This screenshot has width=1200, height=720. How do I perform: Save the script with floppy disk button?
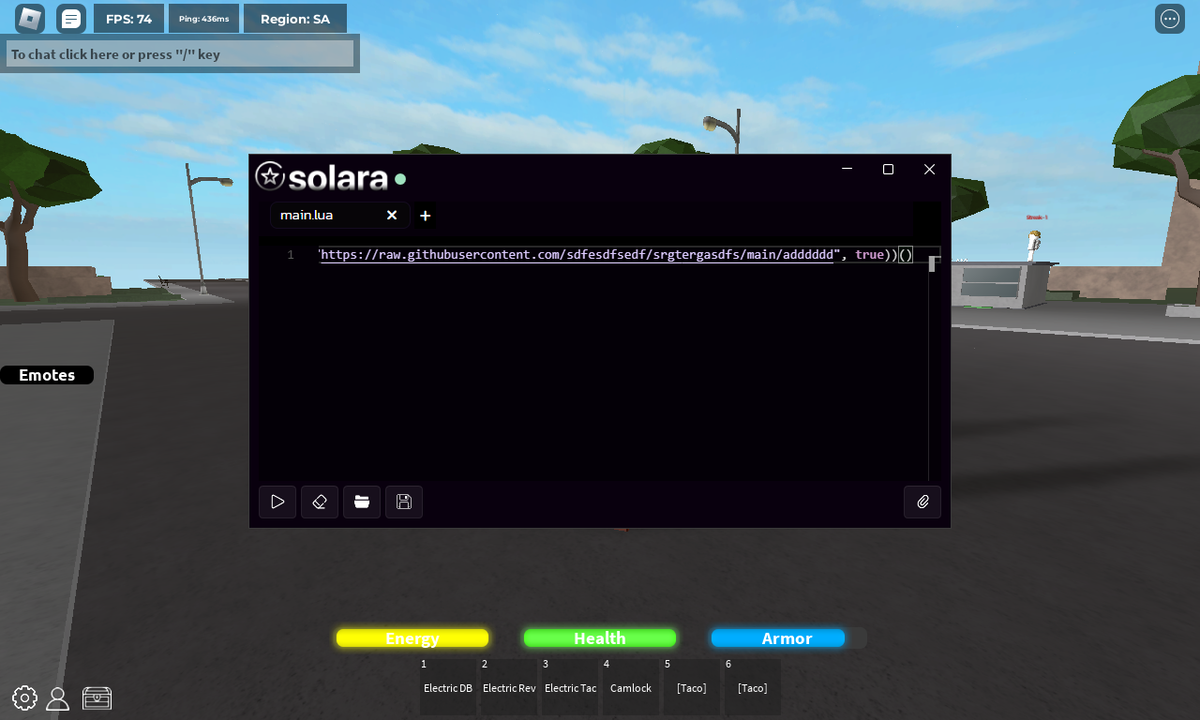404,502
